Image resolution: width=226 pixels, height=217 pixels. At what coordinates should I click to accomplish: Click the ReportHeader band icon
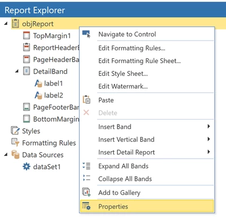[27, 48]
